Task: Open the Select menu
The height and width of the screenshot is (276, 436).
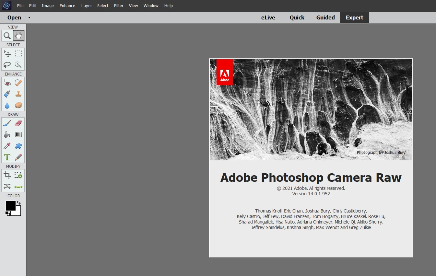Action: point(103,6)
